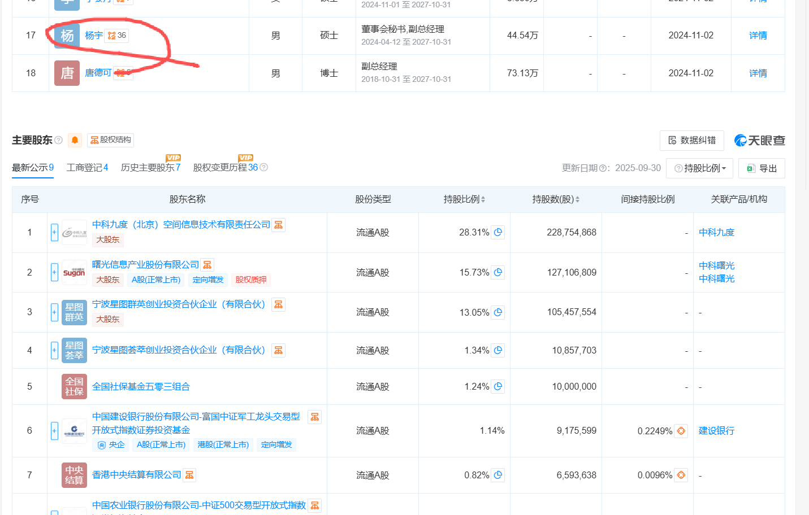Click help icon next to 主要股东 heading
809x515 pixels.
[58, 140]
